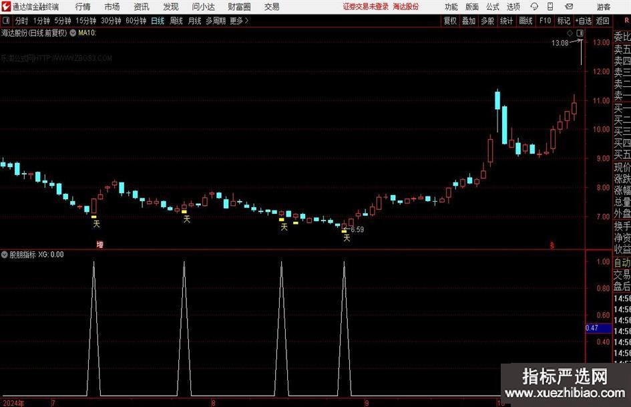Expand the 股朋指标 indicator dropdown arrow
The image size is (631, 407).
[x=5, y=255]
